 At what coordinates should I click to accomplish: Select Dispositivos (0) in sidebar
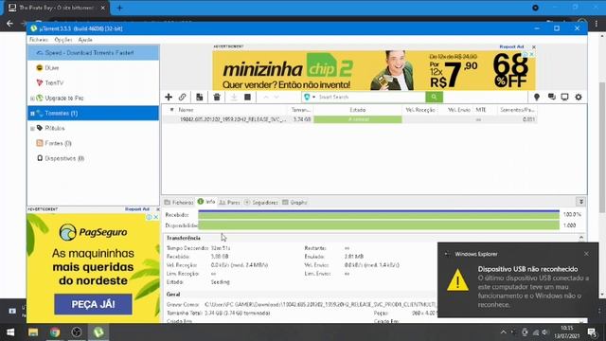point(64,158)
